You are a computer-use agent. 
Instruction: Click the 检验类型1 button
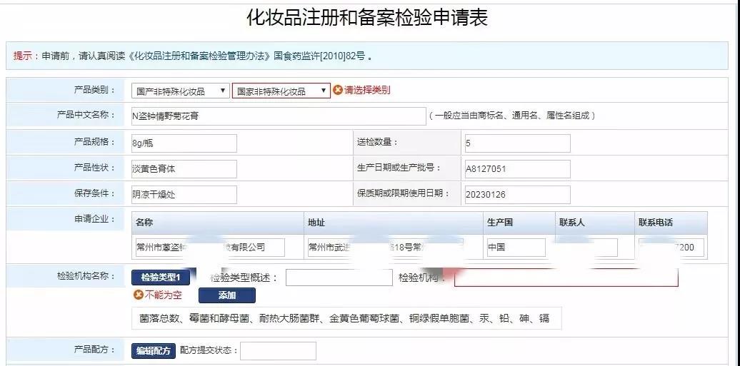(x=161, y=278)
